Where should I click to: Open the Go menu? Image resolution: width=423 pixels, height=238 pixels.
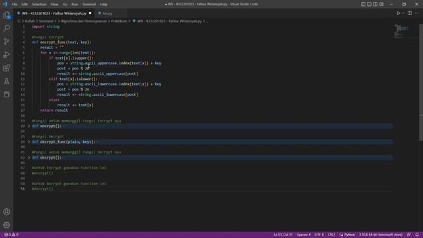coord(65,5)
